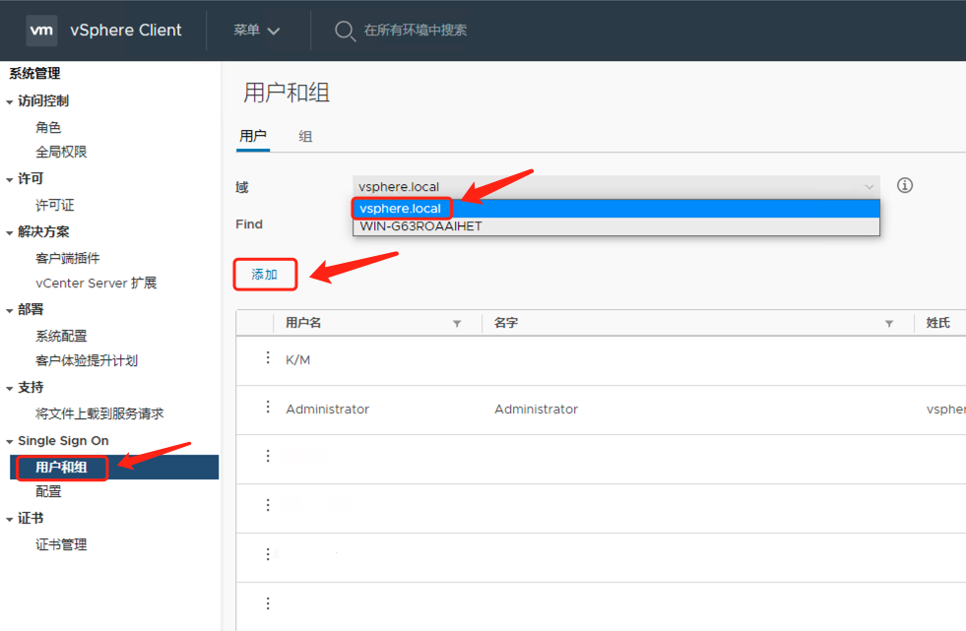Click the vSphere Client title
This screenshot has height=631, width=966.
tap(126, 31)
